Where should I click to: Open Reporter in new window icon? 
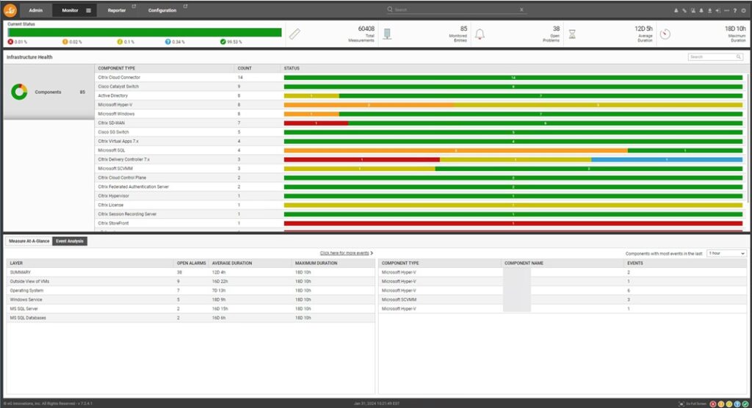point(134,6)
